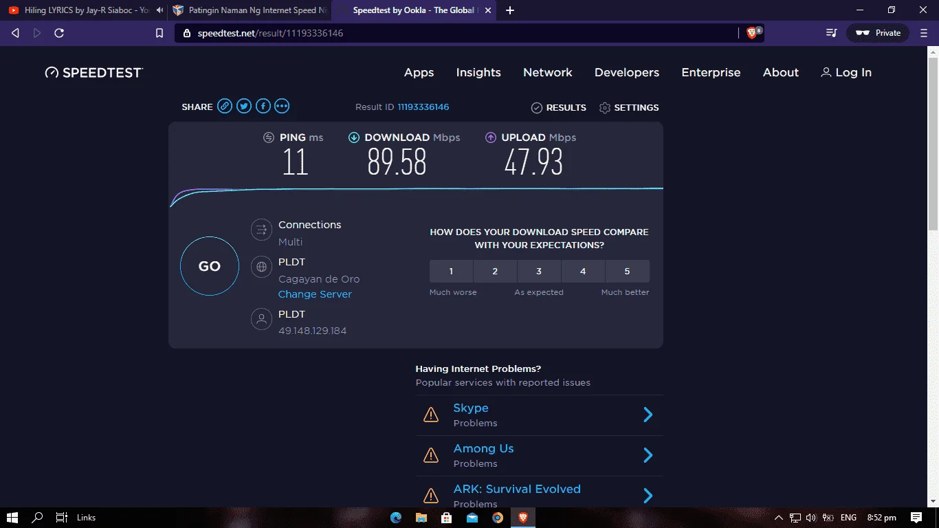Click the Private window button

pos(879,33)
